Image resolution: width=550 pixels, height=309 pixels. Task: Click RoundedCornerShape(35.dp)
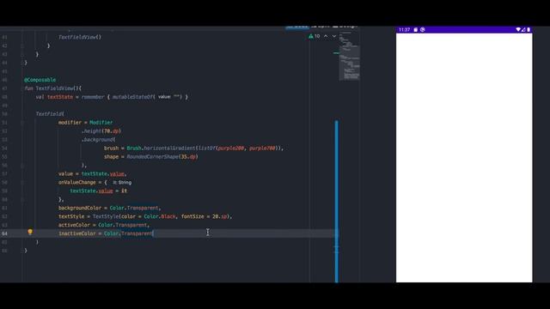pyautogui.click(x=162, y=156)
